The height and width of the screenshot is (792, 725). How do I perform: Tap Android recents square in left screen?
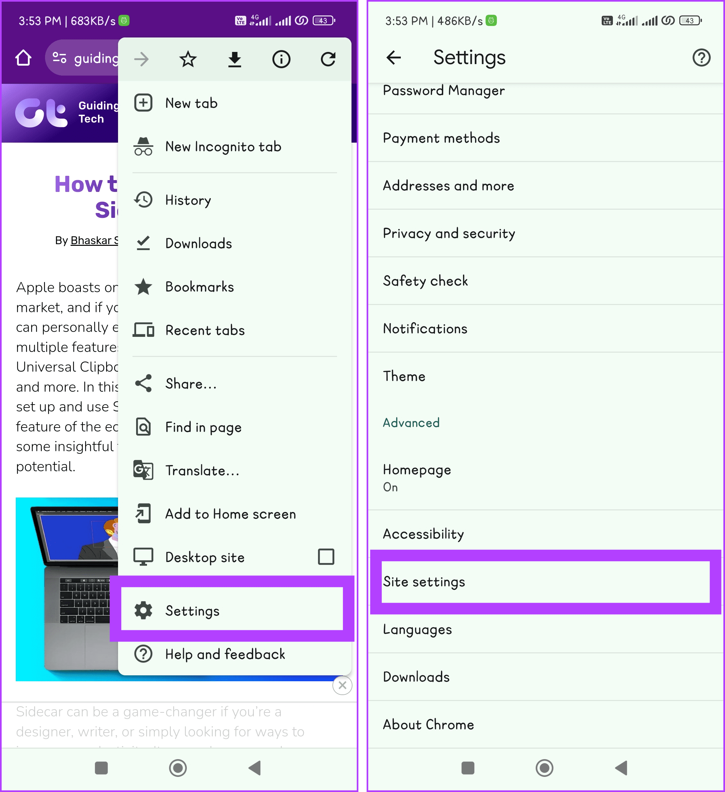point(101,768)
